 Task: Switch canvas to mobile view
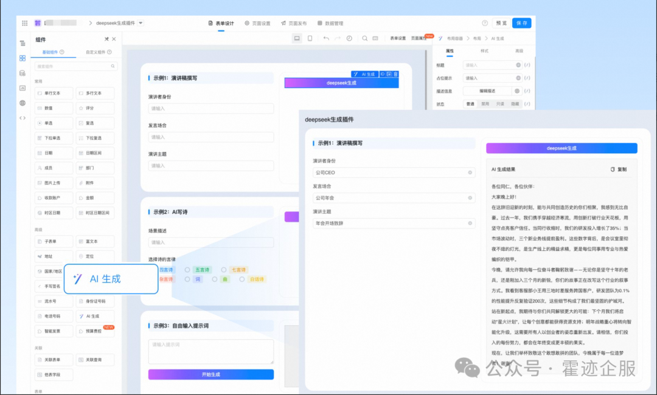pos(310,38)
